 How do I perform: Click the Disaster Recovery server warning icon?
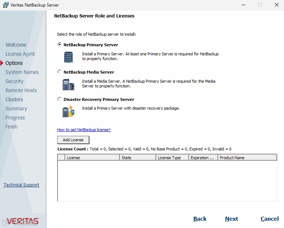tap(68, 111)
